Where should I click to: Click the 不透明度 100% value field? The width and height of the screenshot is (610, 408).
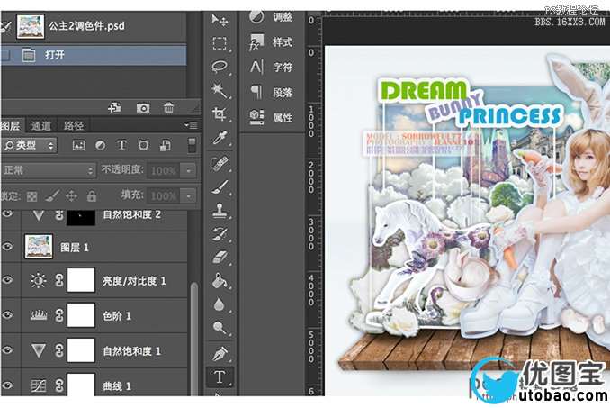click(164, 170)
